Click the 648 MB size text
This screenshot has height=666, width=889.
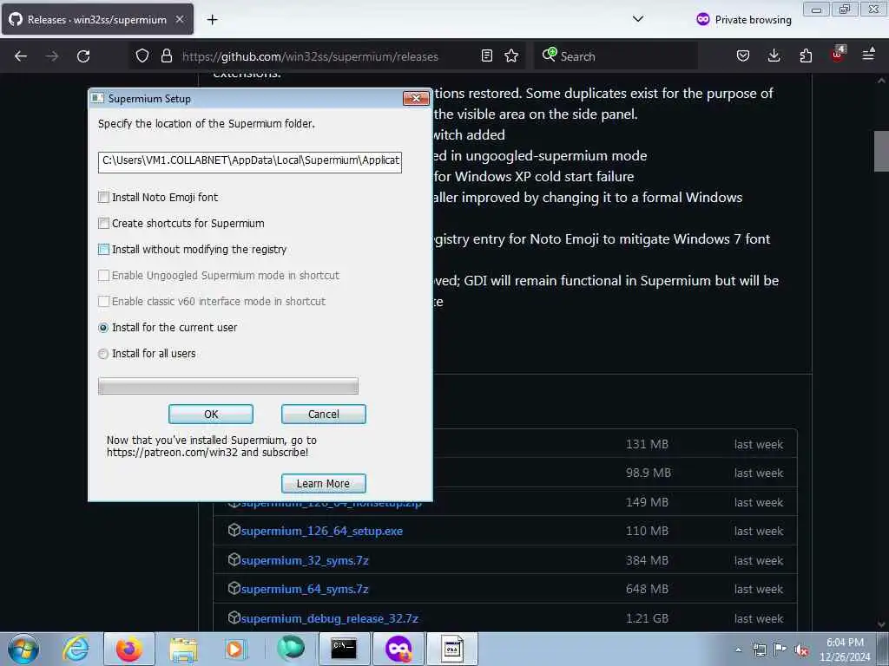[x=647, y=590]
